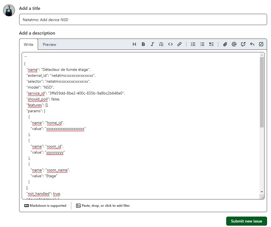Apply italic formatting
The height and width of the screenshot is (227, 271).
(x=152, y=44)
